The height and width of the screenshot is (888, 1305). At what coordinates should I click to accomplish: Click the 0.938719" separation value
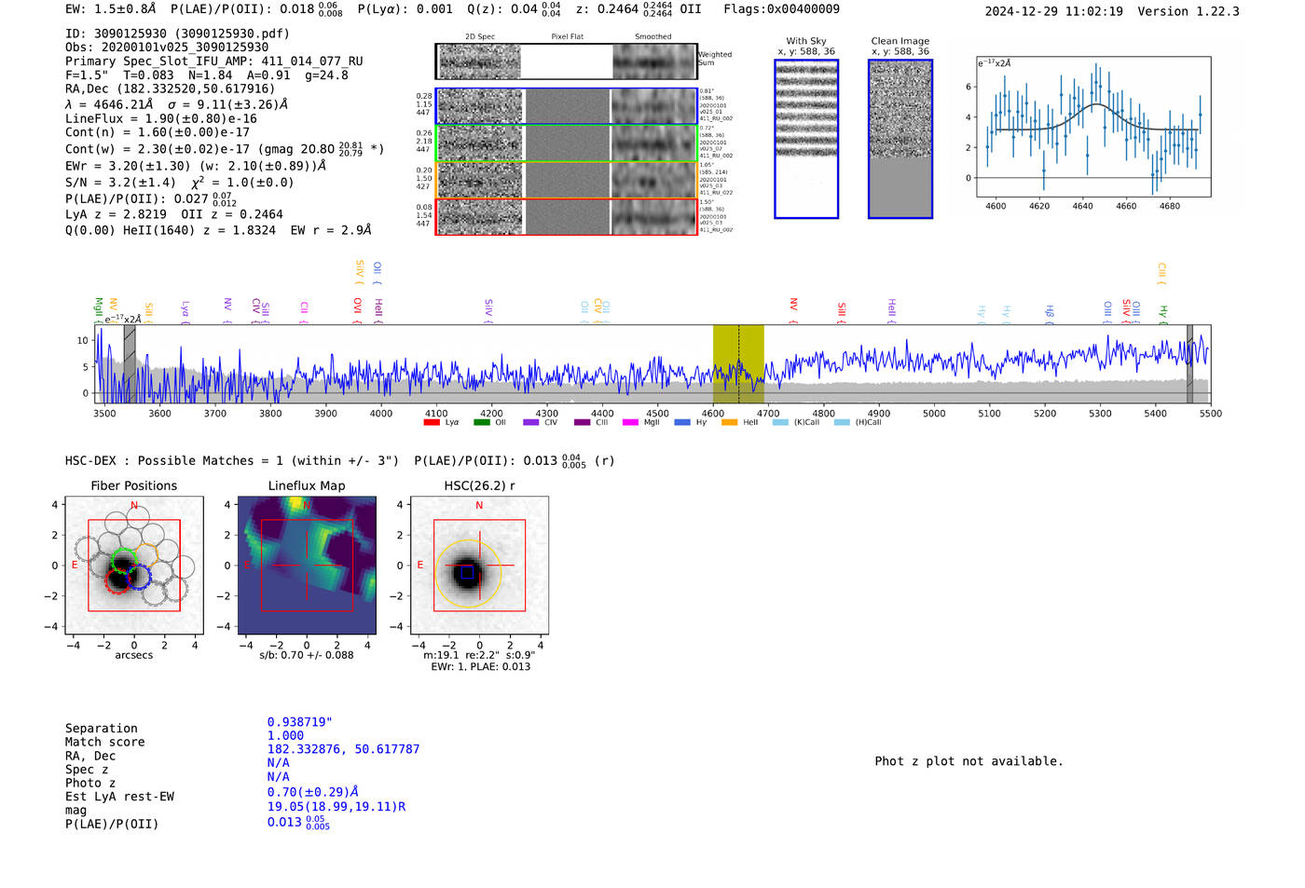[x=300, y=722]
